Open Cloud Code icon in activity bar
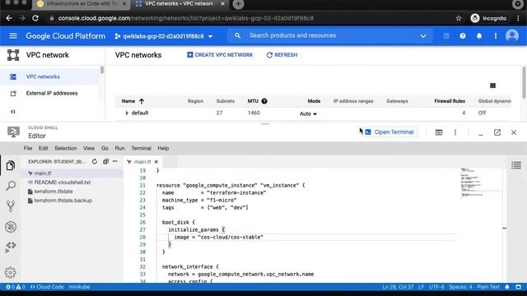The height and width of the screenshot is (296, 527). tap(11, 247)
